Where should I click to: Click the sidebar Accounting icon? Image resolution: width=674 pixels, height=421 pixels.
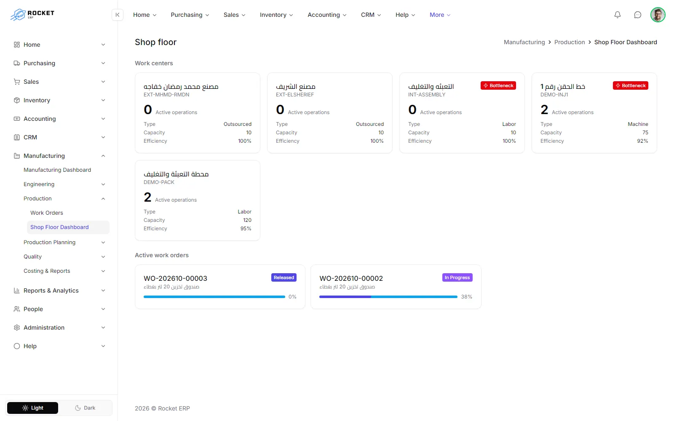17,119
